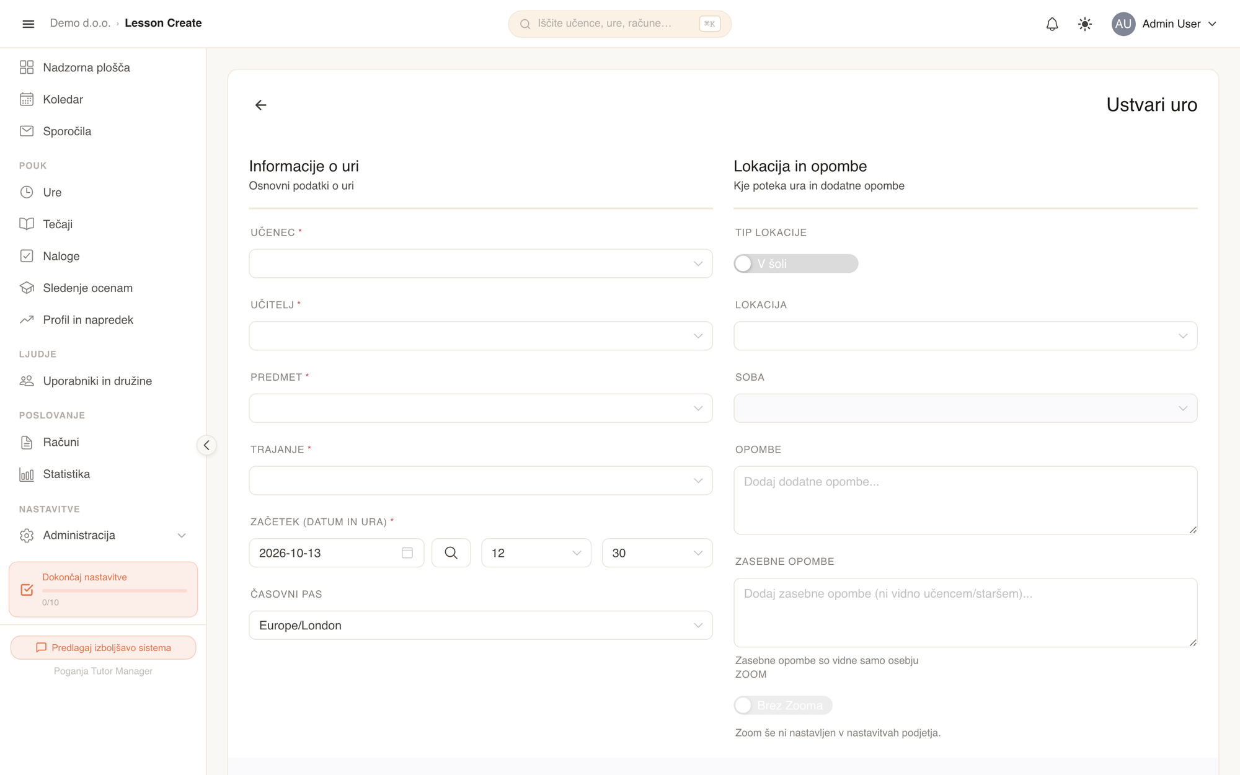Toggle the light/dark theme sun icon
1240x775 pixels.
pos(1084,24)
